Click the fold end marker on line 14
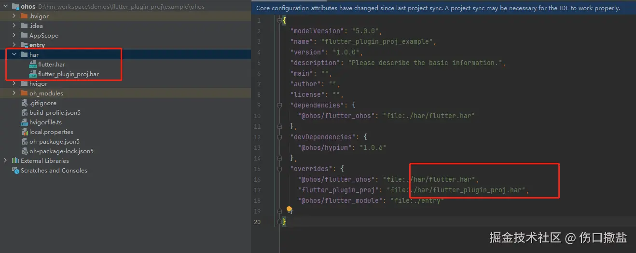 click(x=279, y=158)
